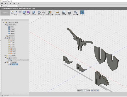The height and width of the screenshot is (97, 127).
Task: Toggle visibility bulb of Unsaved component
Action: tap(6, 22)
